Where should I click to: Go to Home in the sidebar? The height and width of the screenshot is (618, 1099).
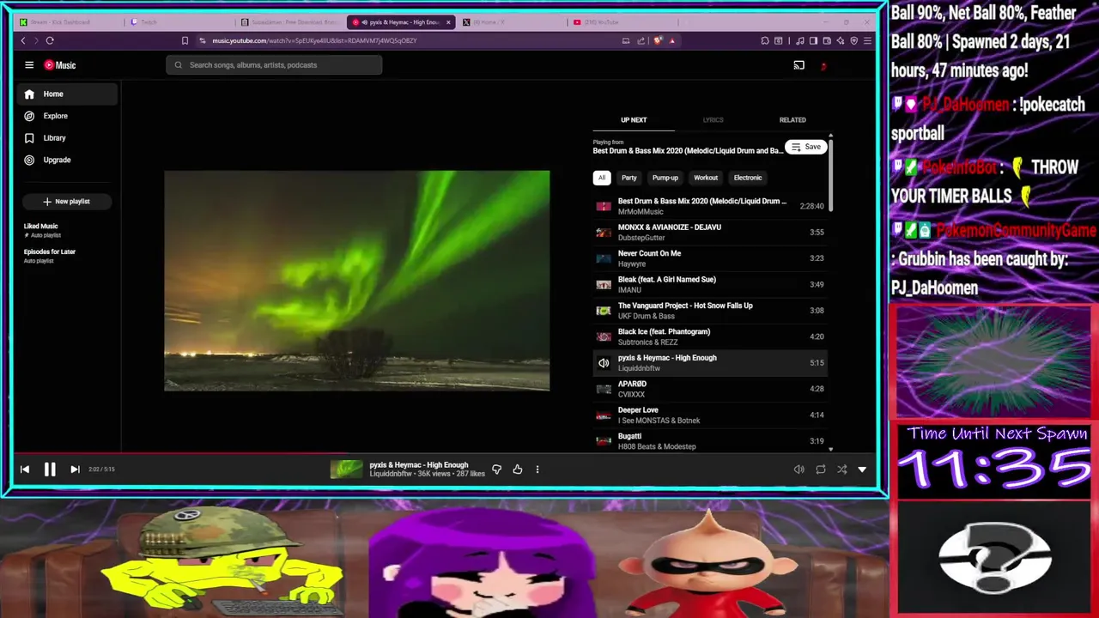click(69, 94)
